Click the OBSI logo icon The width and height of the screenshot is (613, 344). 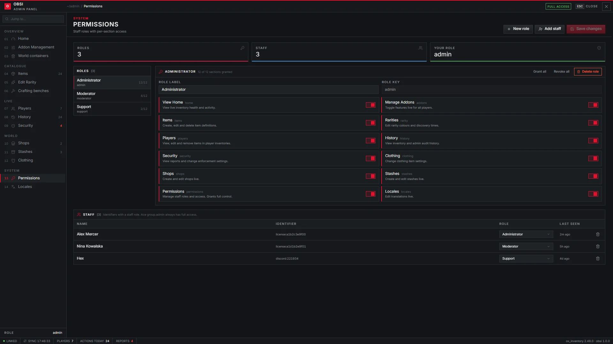point(7,6)
